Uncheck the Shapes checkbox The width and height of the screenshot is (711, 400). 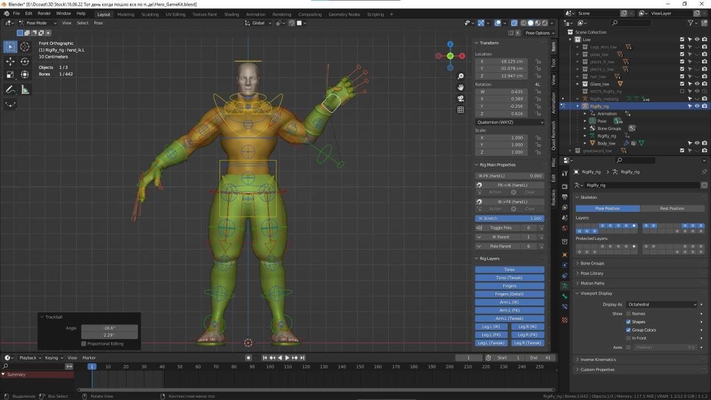(628, 322)
